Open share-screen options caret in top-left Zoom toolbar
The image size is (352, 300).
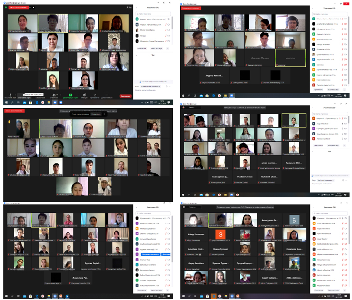78,95
